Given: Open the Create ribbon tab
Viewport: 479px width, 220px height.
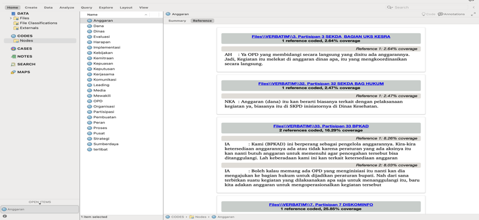Looking at the screenshot, I should point(31,7).
